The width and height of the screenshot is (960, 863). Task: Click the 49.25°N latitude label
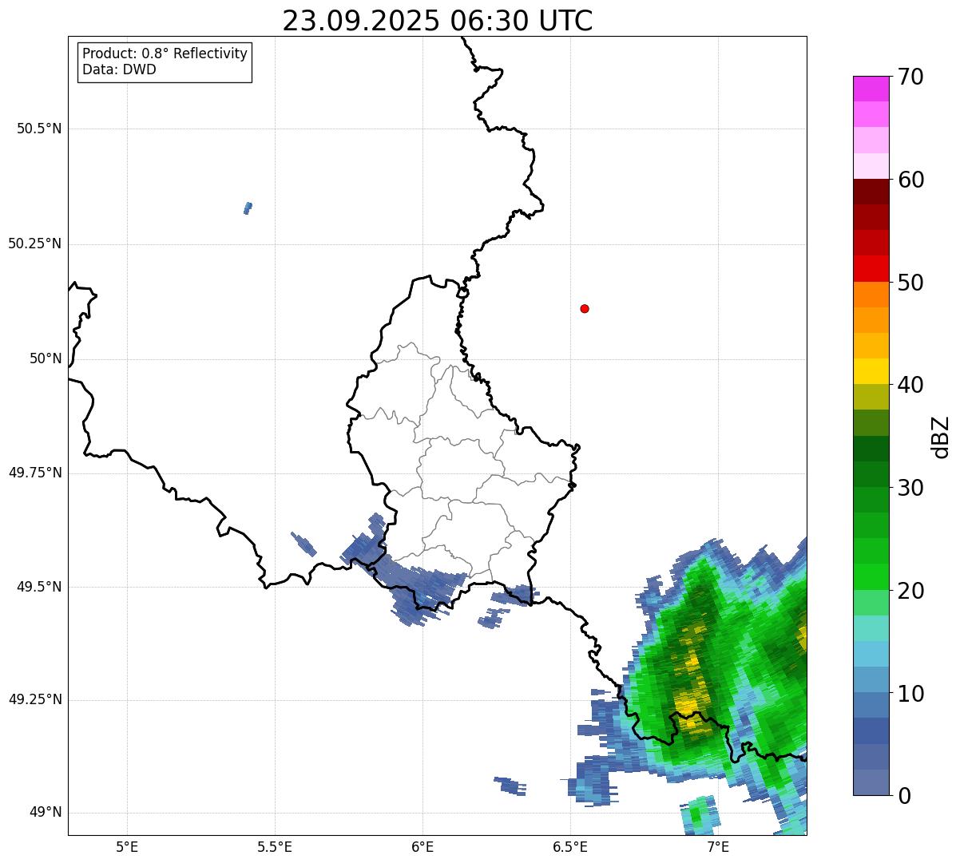tap(35, 699)
